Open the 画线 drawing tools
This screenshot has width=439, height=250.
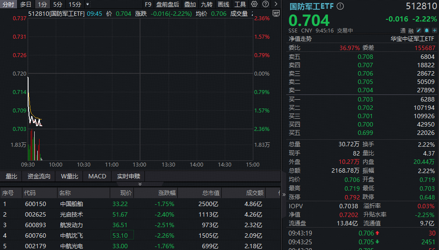pos(223,4)
